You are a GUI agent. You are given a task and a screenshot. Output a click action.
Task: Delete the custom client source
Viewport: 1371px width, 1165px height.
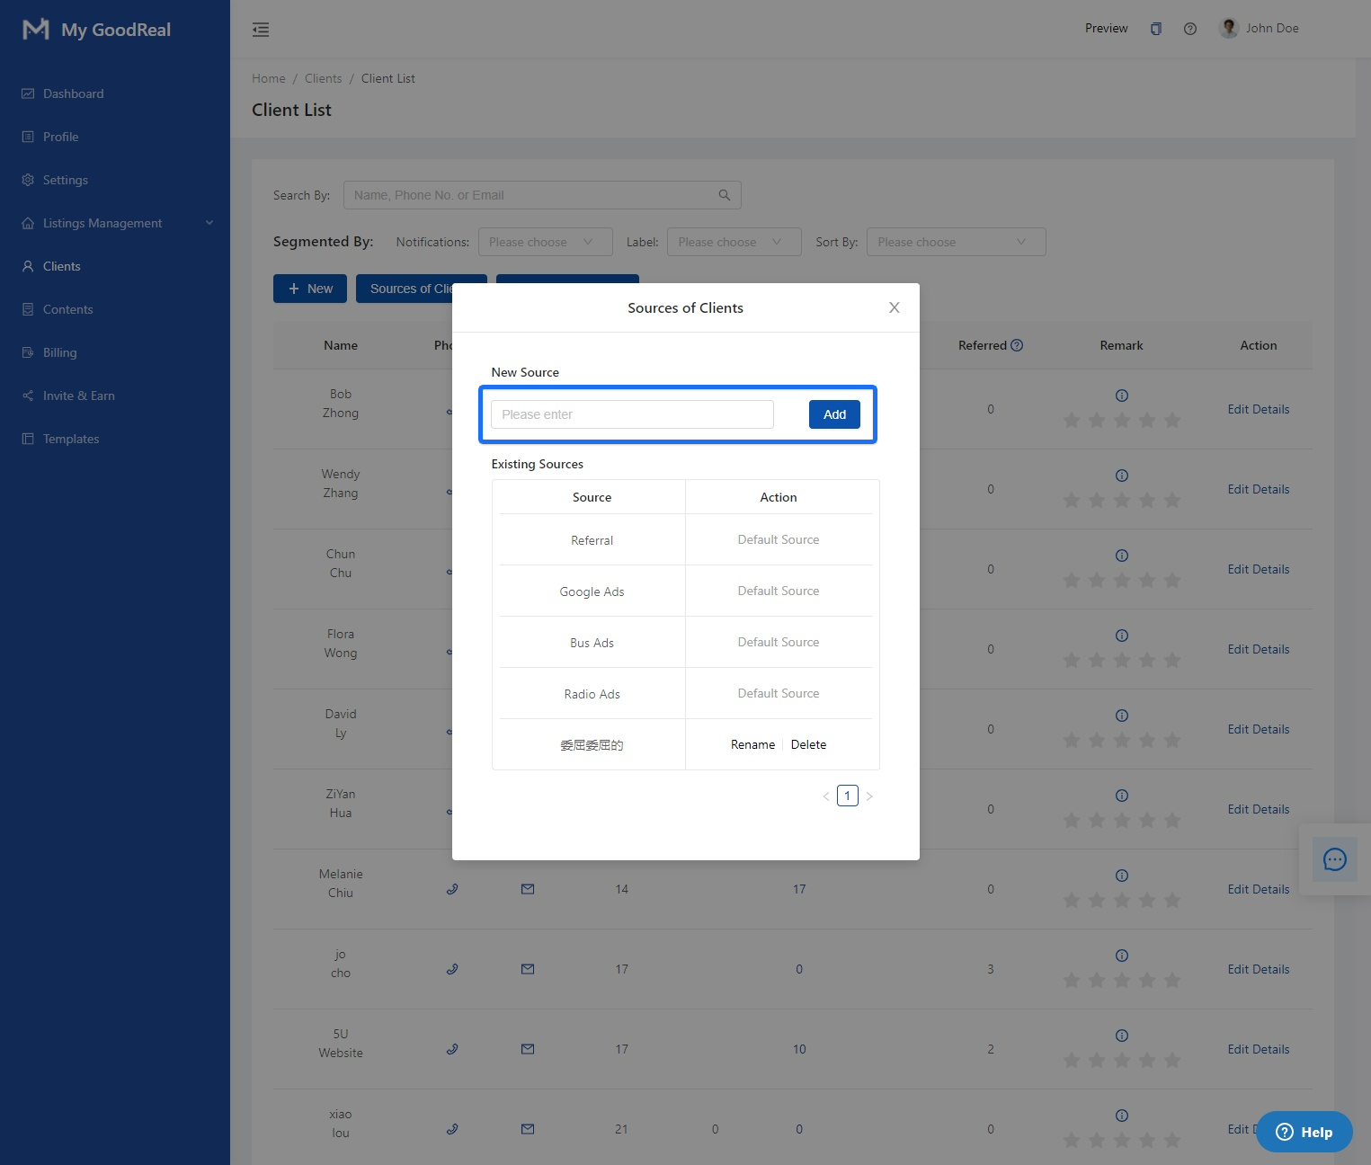pos(808,744)
